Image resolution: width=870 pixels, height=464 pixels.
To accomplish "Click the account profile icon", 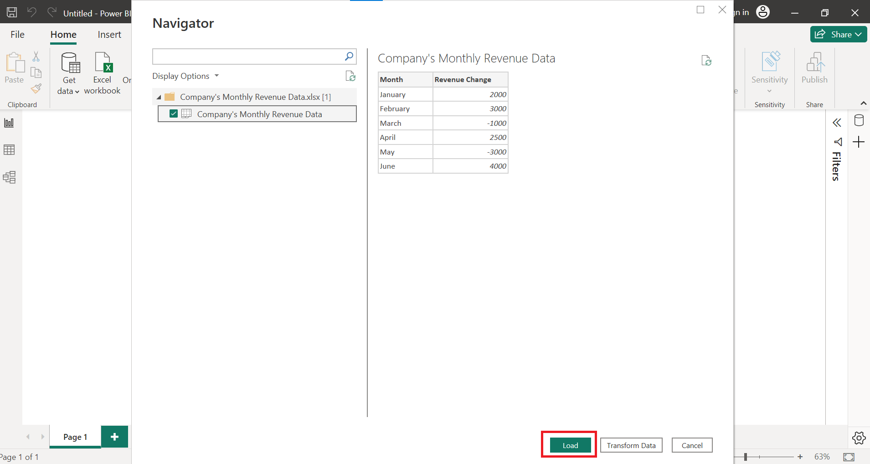I will [x=763, y=12].
